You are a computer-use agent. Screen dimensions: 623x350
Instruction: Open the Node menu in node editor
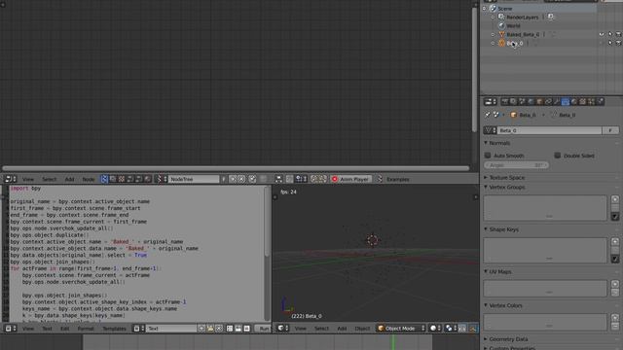[x=89, y=179]
